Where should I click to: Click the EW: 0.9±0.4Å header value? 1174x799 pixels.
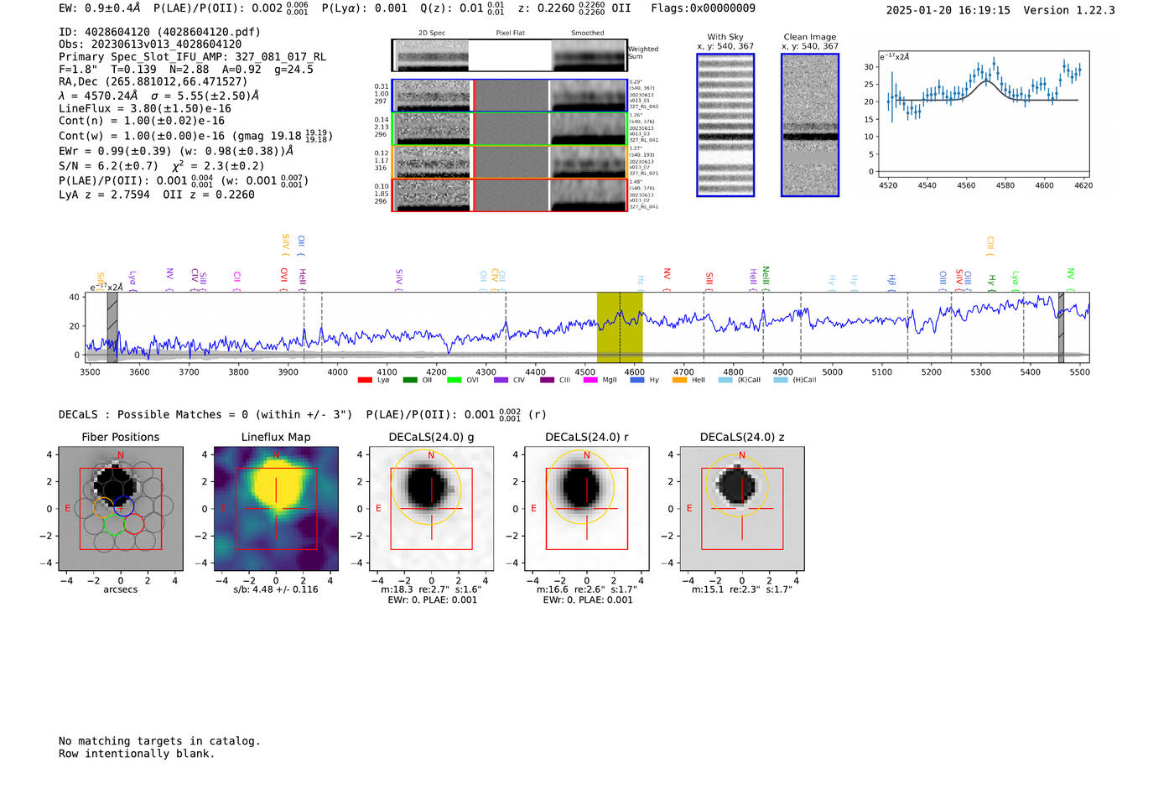point(100,8)
